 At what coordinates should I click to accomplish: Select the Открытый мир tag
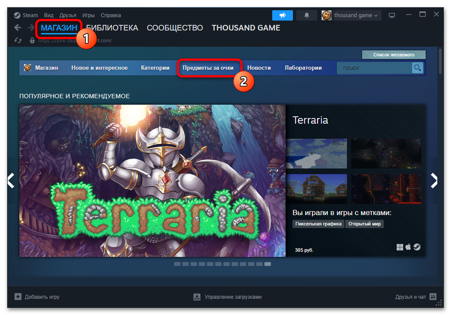click(364, 224)
